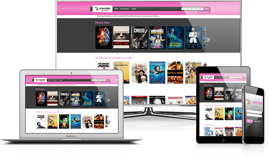Open the Whale Rider poster on the TV
The image size is (269, 157).
click(157, 73)
